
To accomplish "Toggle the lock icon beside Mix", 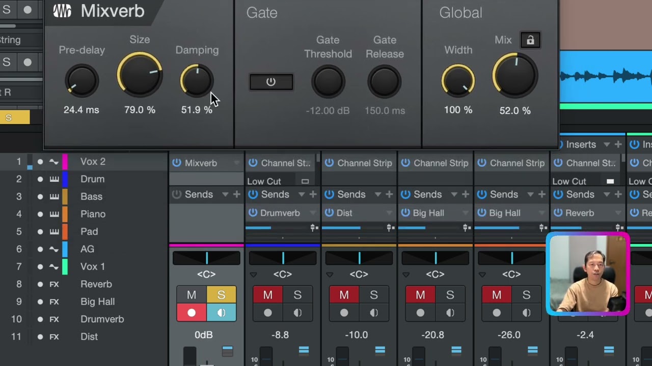I will (530, 40).
